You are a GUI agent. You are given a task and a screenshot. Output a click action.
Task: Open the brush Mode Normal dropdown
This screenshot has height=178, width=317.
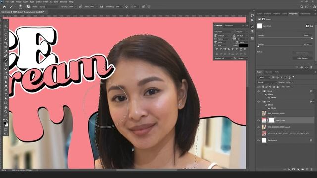click(49, 7)
